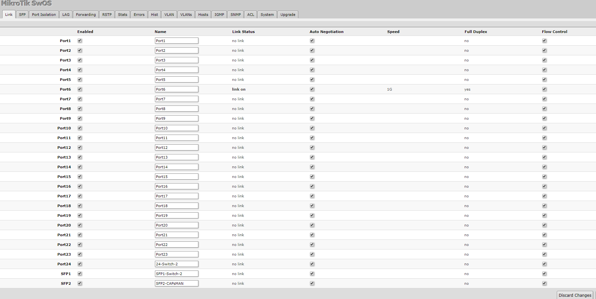The height and width of the screenshot is (299, 596).
Task: Uncheck Auto Negotiation for Port6
Action: [312, 89]
